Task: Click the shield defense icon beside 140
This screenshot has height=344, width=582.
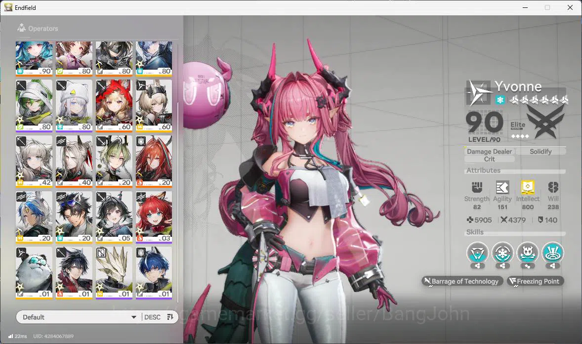Action: click(540, 220)
